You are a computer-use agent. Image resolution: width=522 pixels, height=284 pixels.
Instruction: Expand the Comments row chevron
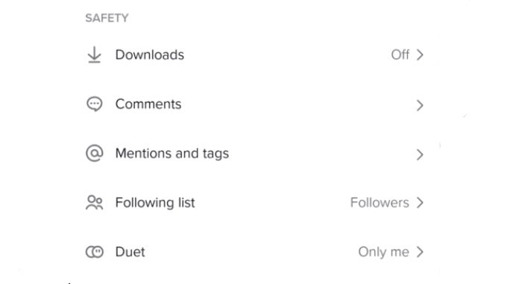[420, 105]
